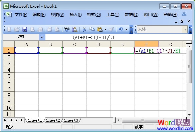Select the column F header
Screen dimensions: 195x132
point(147,44)
